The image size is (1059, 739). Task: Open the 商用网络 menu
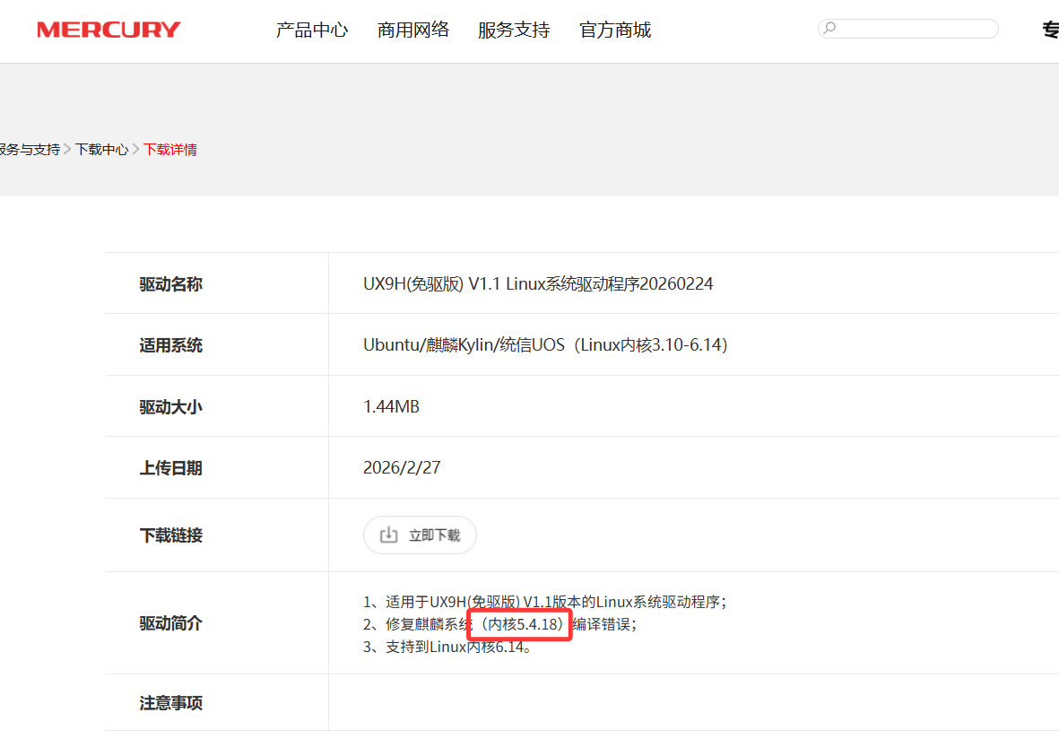[x=412, y=30]
